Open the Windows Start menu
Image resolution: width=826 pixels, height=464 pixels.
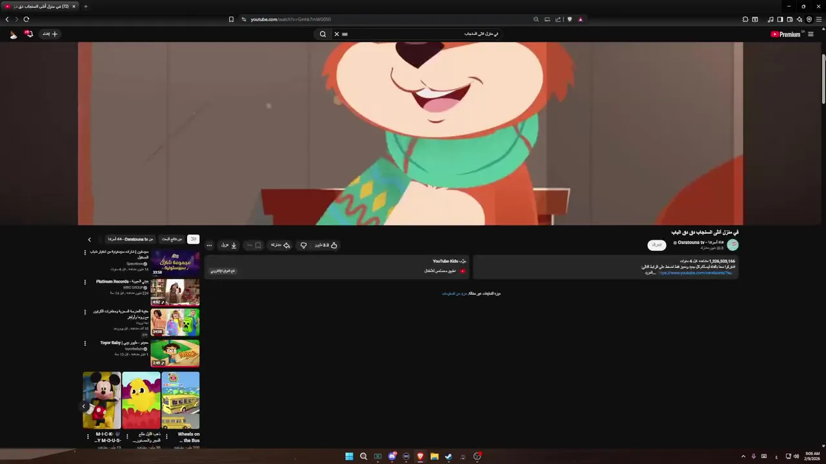[x=349, y=456]
